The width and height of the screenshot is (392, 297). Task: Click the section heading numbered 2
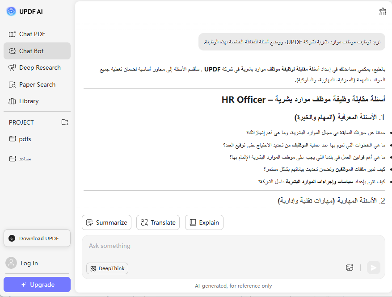coord(331,201)
